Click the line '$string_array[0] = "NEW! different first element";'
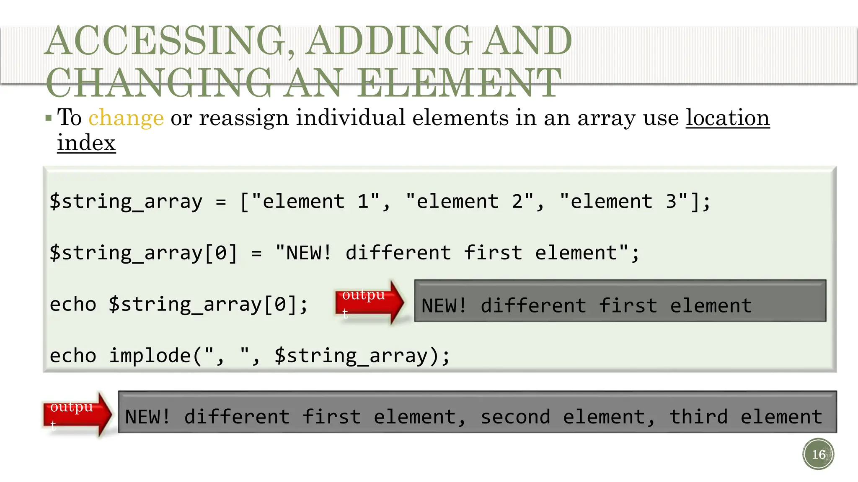Image resolution: width=858 pixels, height=482 pixels. pyautogui.click(x=345, y=253)
